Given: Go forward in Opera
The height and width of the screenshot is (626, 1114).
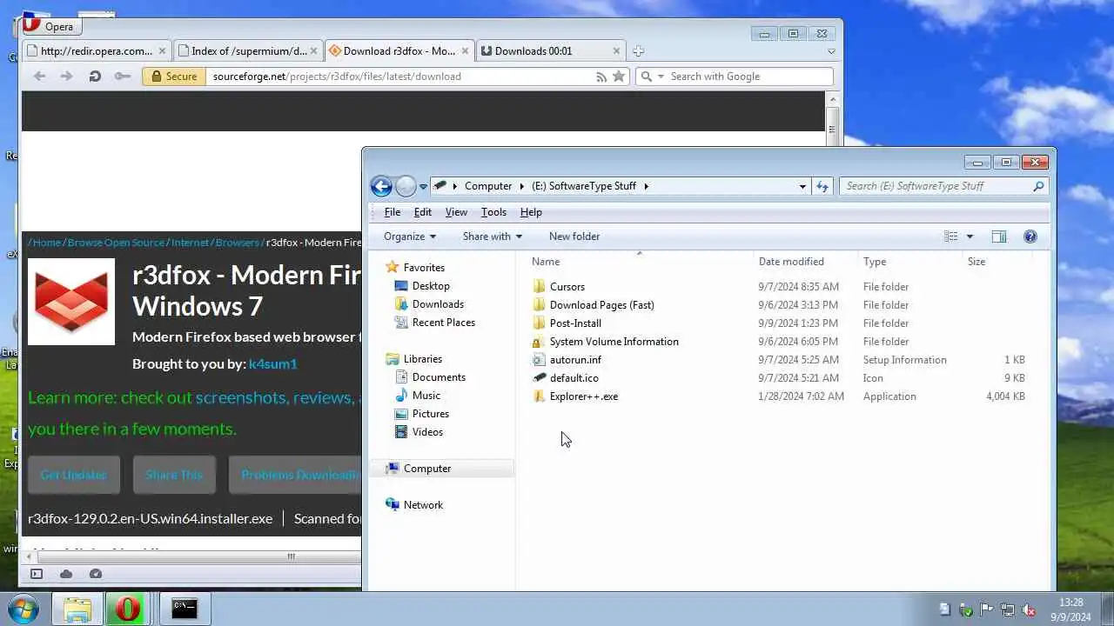Looking at the screenshot, I should pyautogui.click(x=66, y=77).
